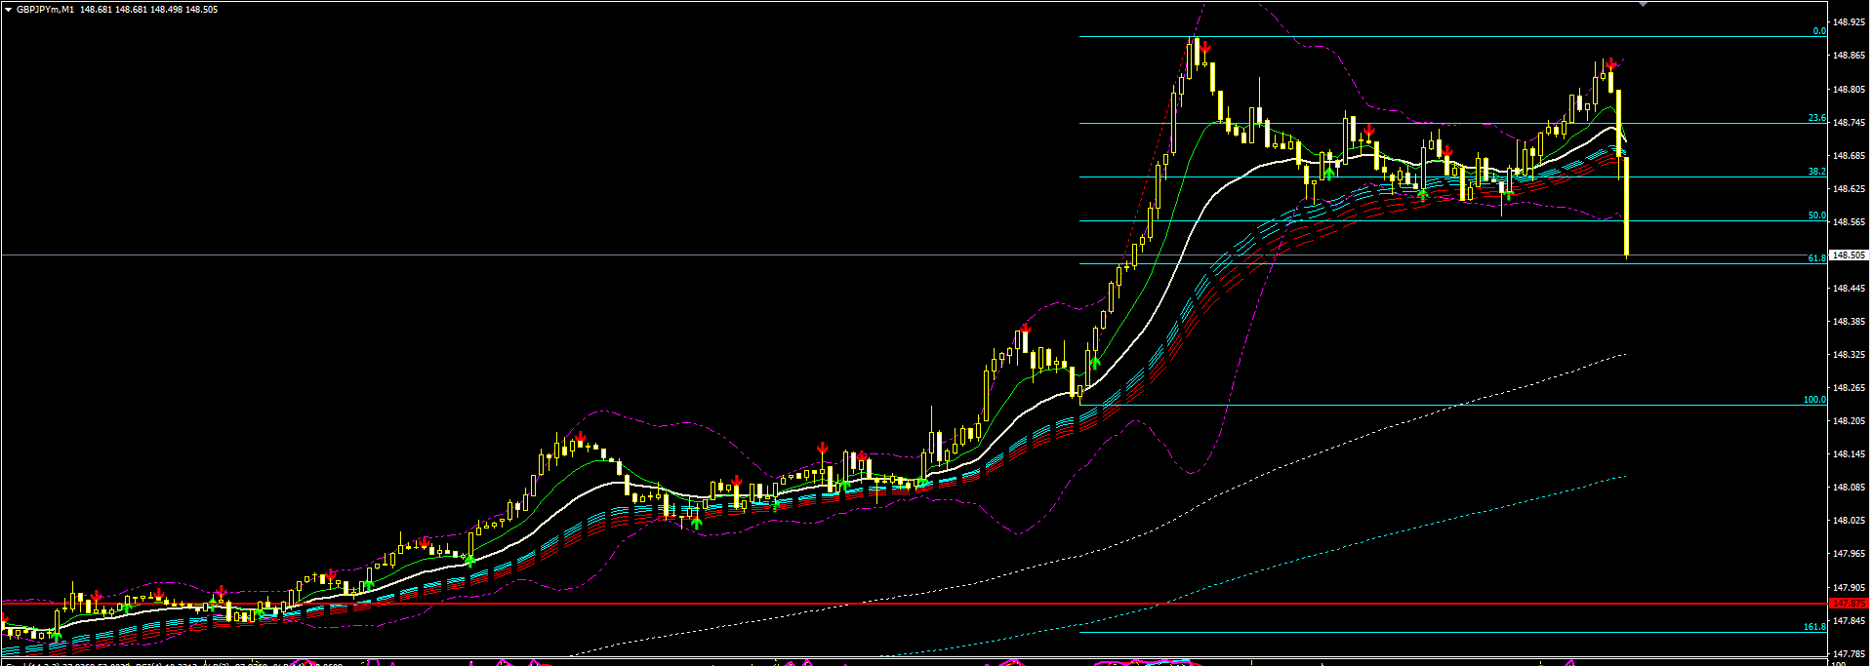Click the 147.905 price scale value
Screen dimensions: 1871x666
click(x=1849, y=588)
